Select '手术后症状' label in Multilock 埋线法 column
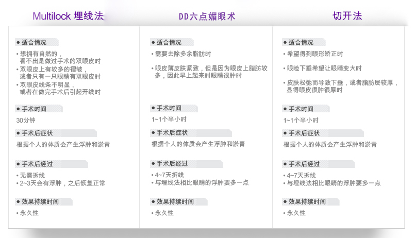 [37, 133]
